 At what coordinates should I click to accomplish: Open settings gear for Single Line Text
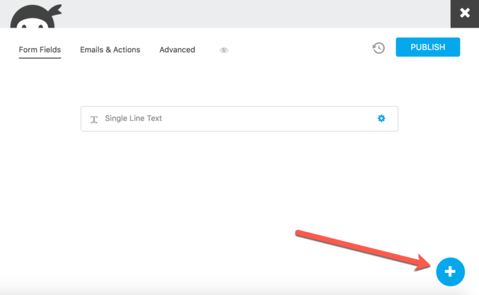pyautogui.click(x=381, y=118)
